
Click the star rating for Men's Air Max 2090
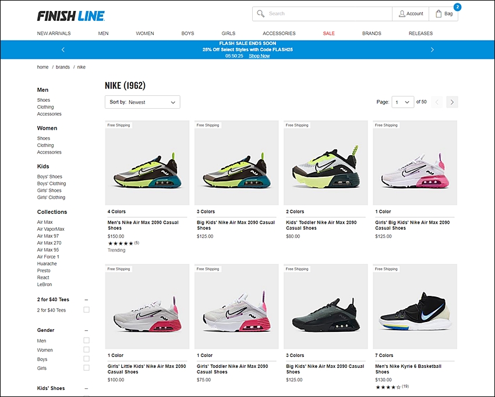(x=121, y=243)
